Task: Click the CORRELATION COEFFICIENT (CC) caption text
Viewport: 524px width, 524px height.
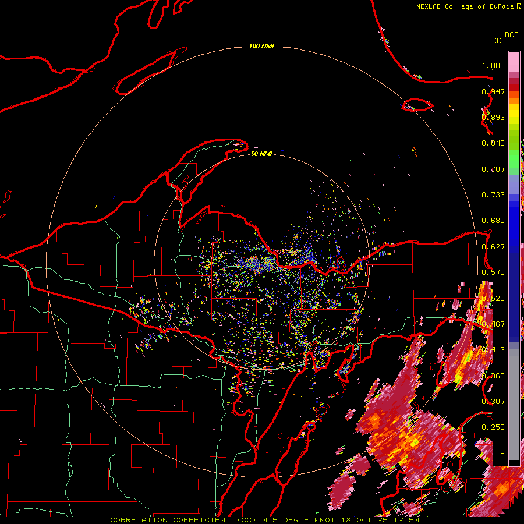Action: coord(184,520)
